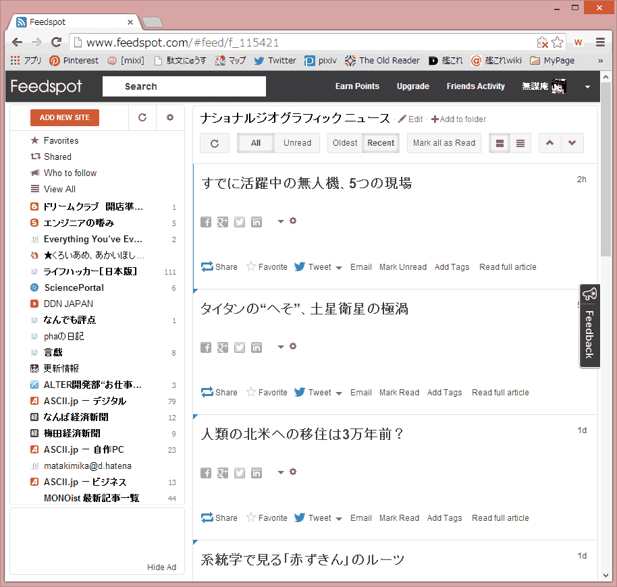Mark first article as Unread
Viewport: 617px width, 587px height.
[x=403, y=267]
